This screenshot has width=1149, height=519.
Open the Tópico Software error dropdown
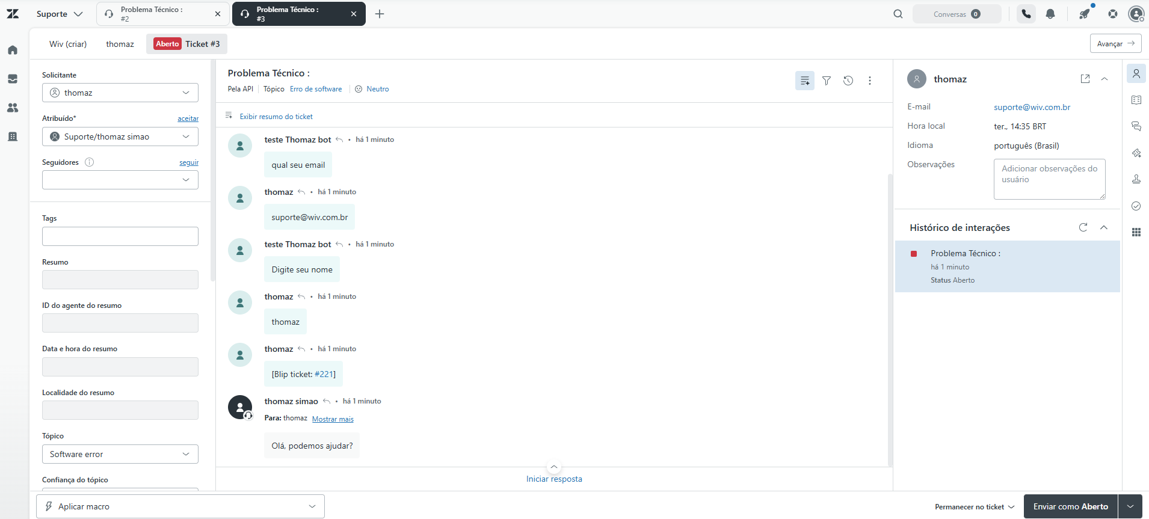click(120, 454)
